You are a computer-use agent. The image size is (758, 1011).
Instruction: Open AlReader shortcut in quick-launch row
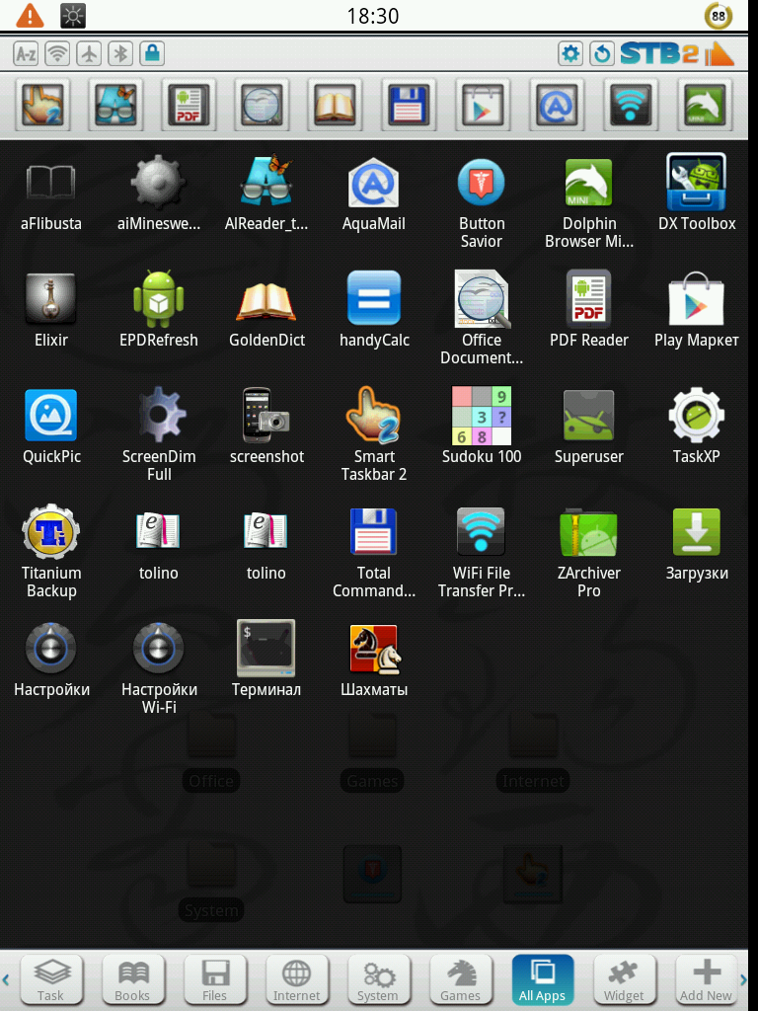(115, 105)
